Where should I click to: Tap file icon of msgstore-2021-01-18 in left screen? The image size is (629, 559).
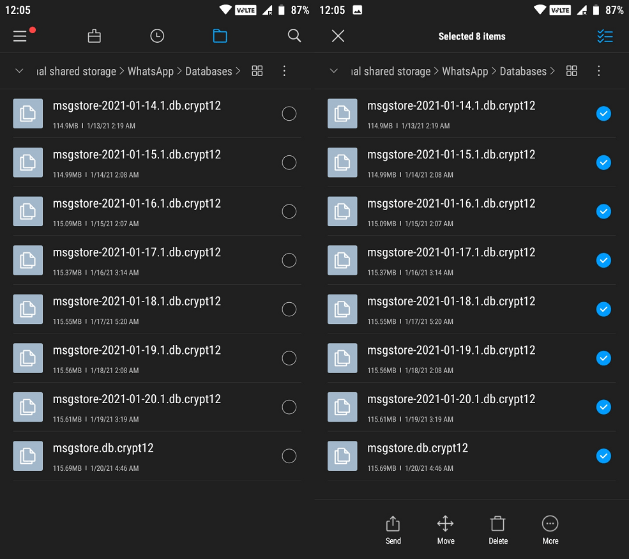click(x=28, y=309)
